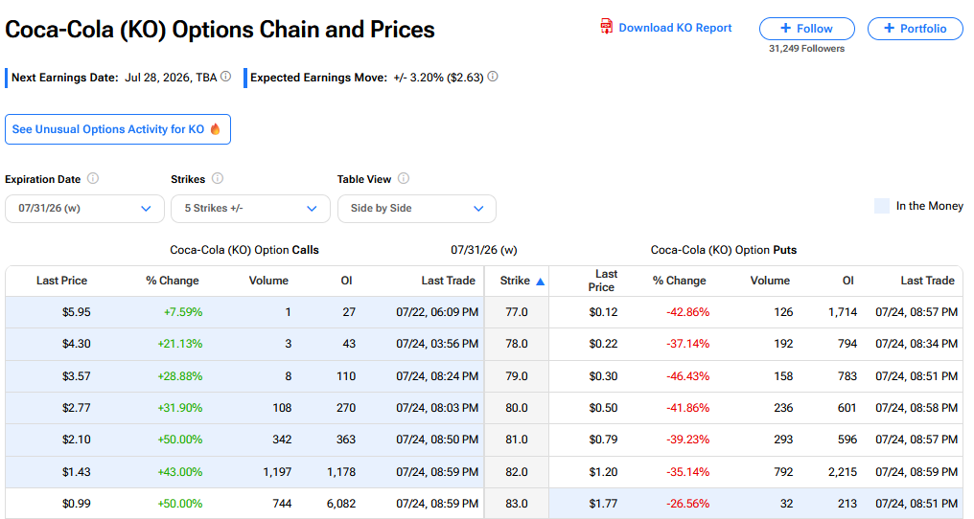974x519 pixels.
Task: Open the 07/31/26 (w) expiration dropdown
Action: [84, 209]
